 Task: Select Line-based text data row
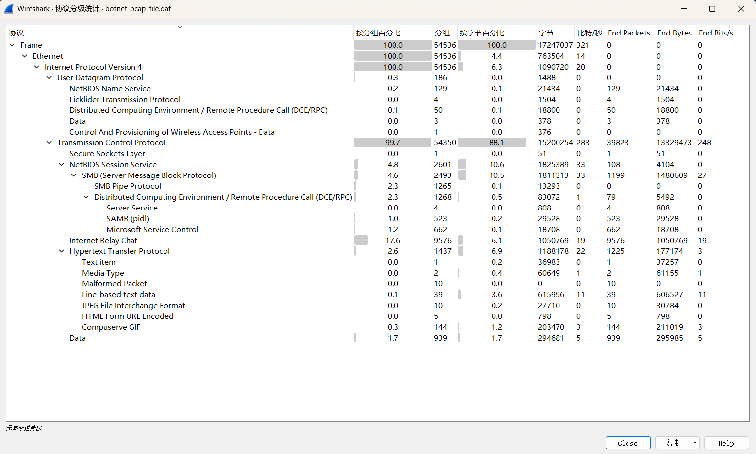point(378,295)
